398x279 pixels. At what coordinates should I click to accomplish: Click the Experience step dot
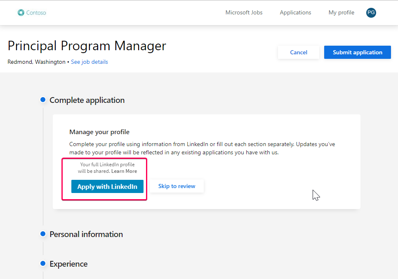[42, 263]
